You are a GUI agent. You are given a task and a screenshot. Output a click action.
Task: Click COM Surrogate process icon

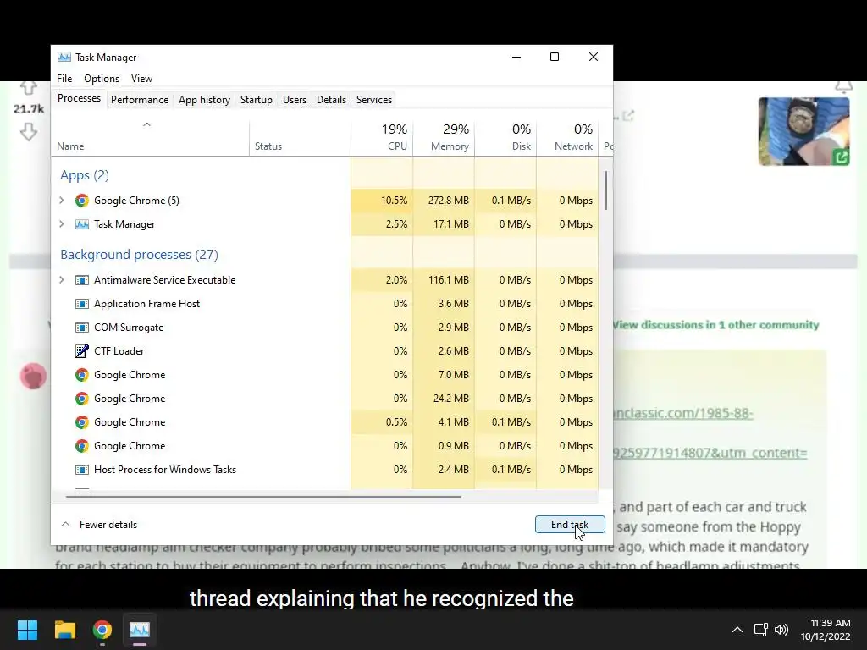point(82,328)
